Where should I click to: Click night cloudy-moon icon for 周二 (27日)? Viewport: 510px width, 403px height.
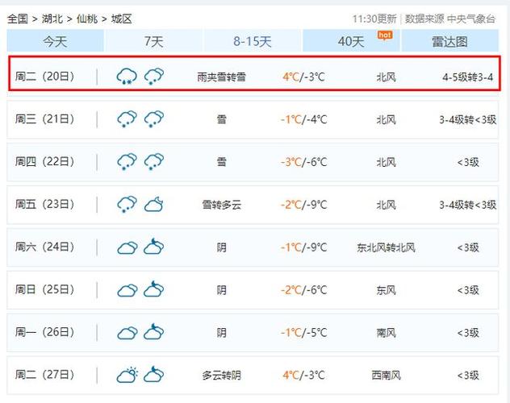(x=154, y=374)
